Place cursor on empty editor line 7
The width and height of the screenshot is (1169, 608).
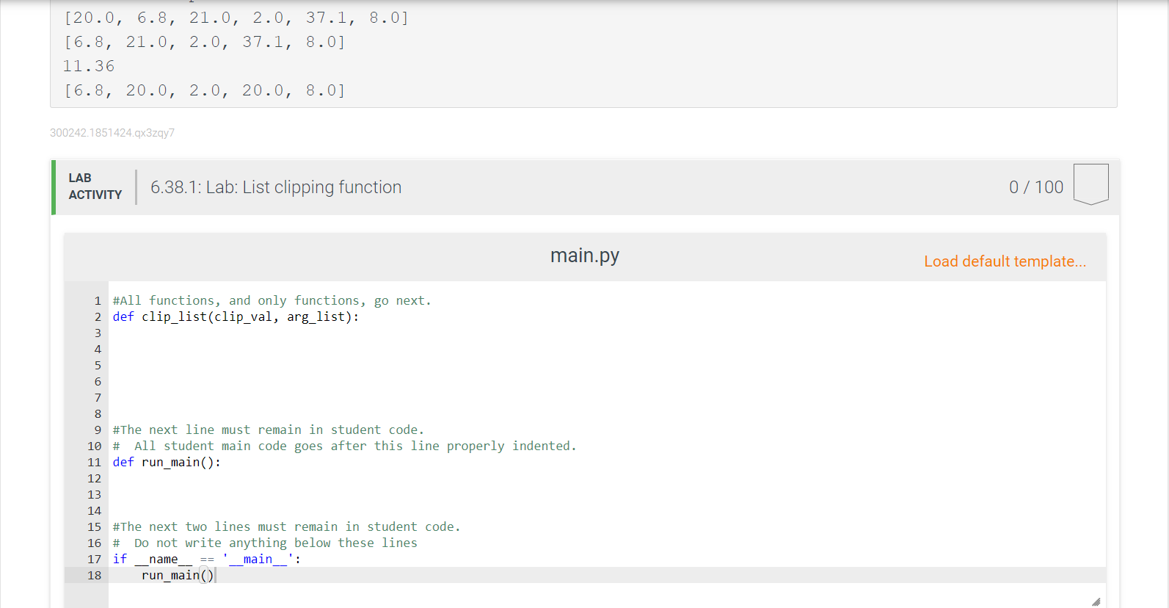pos(607,397)
